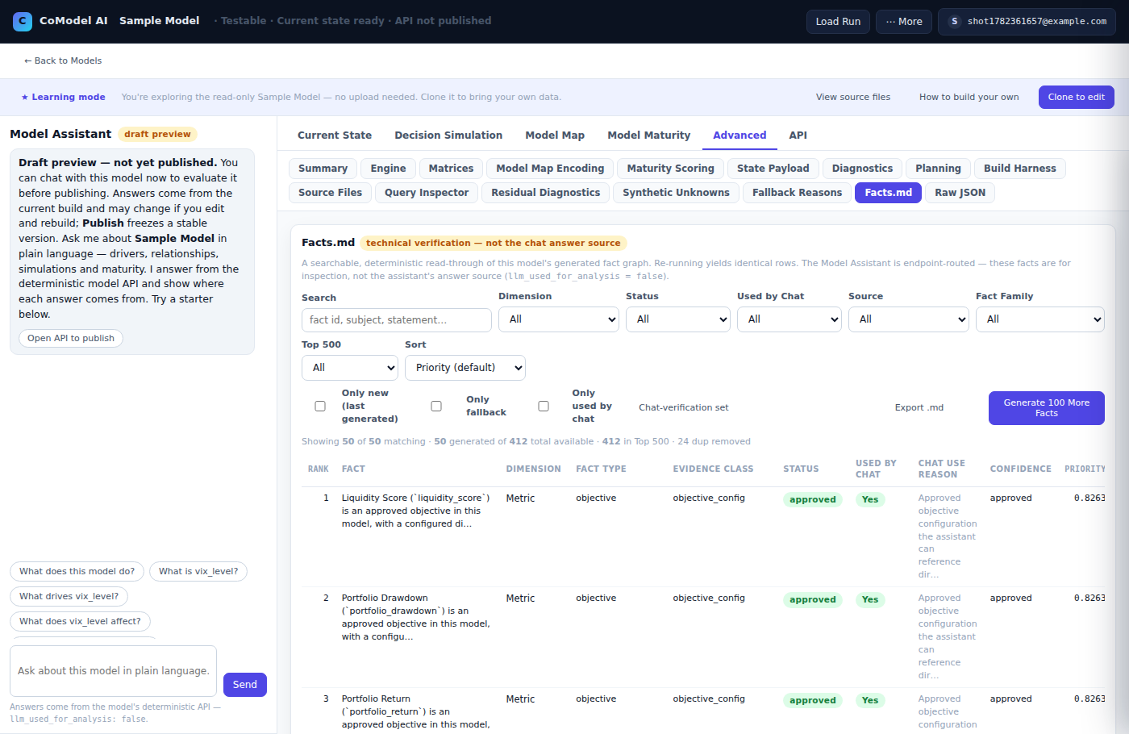Open the Top 500 dropdown
Image resolution: width=1129 pixels, height=734 pixels.
point(350,368)
